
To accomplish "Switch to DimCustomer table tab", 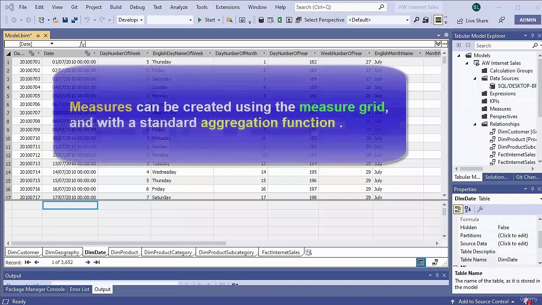I will (x=23, y=252).
